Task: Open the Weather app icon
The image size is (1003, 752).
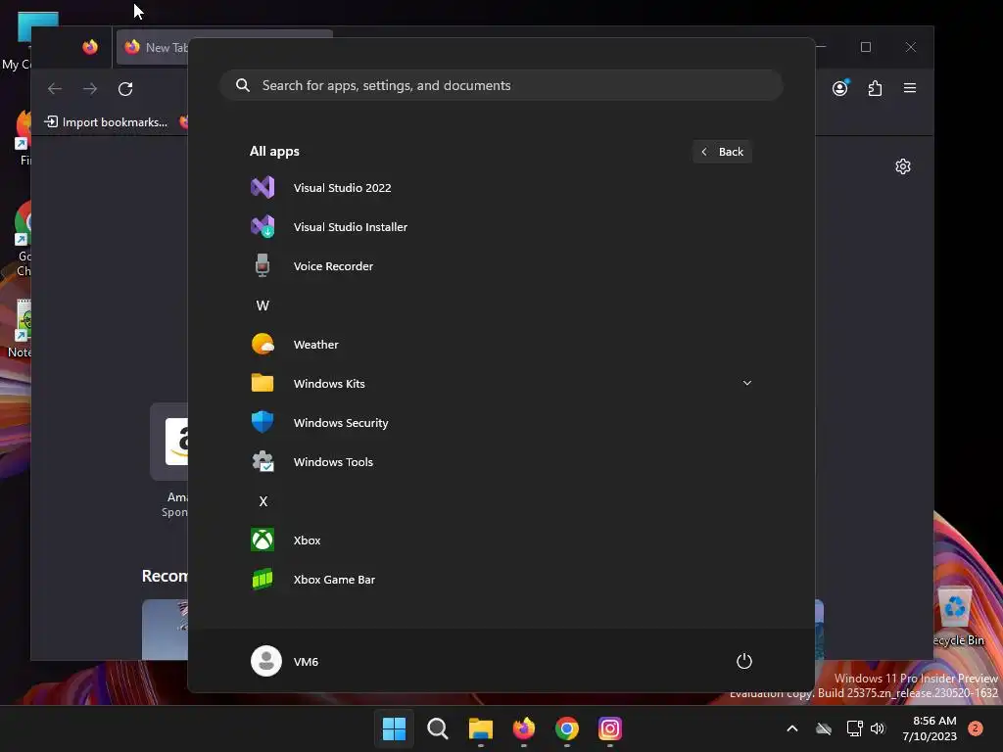Action: [263, 344]
